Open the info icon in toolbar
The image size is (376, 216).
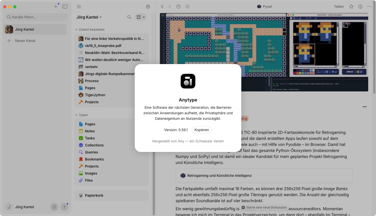[360, 7]
